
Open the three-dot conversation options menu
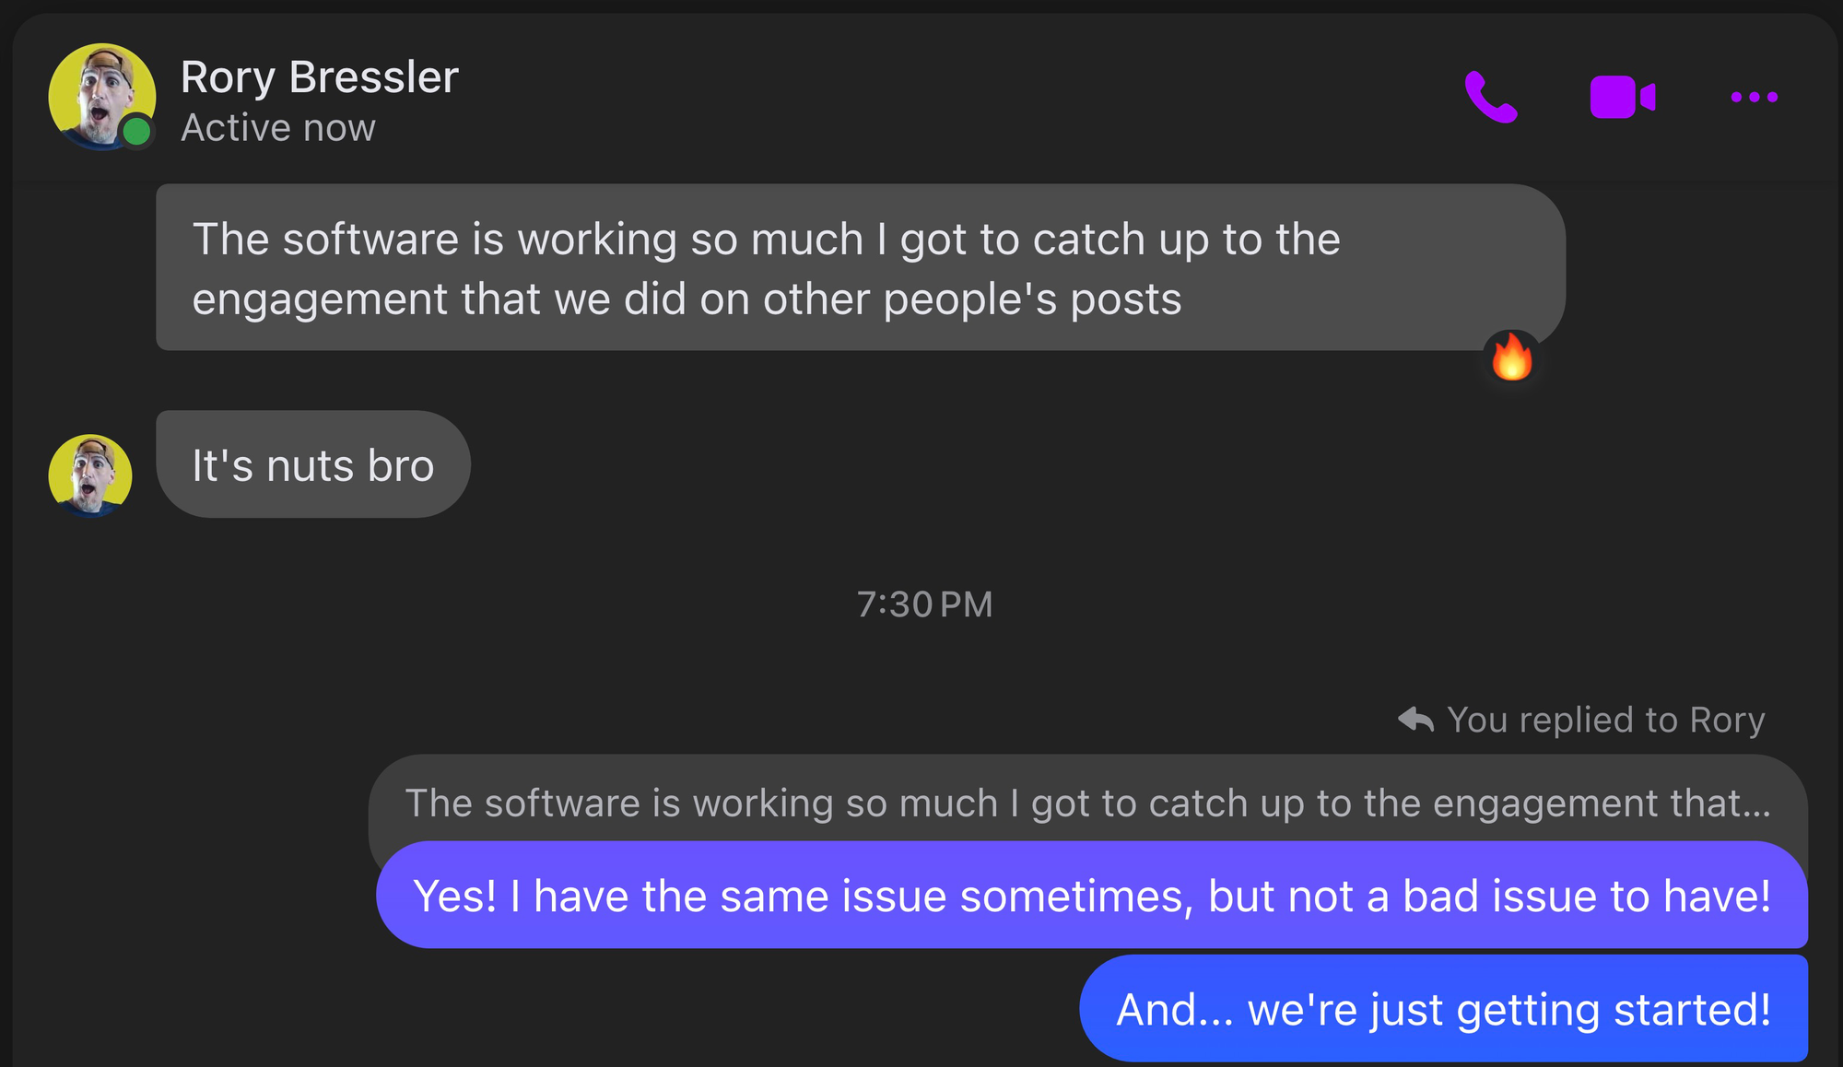[x=1754, y=97]
